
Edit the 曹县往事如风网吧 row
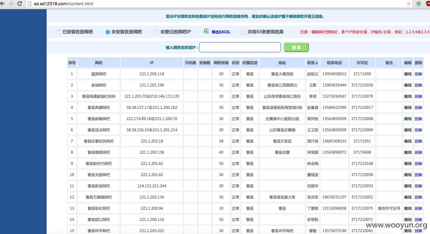[408, 141]
